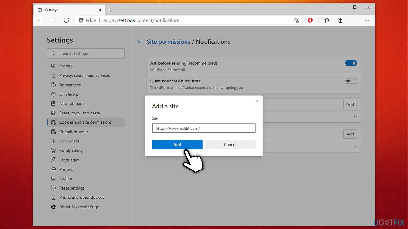Click Add to confirm the reddit.com site
The image size is (408, 229).
[x=177, y=144]
